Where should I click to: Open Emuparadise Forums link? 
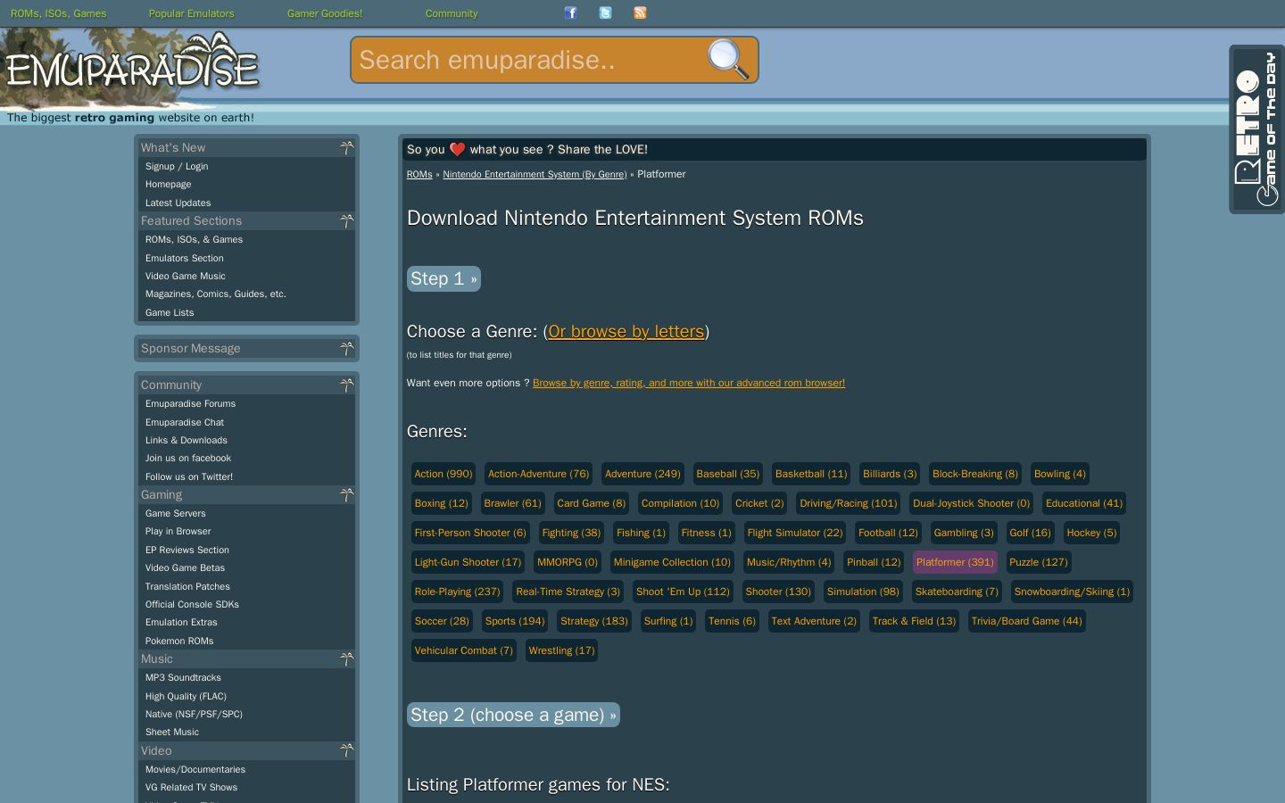(x=191, y=403)
